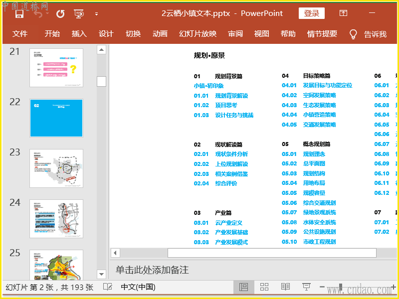399x299 pixels.
Task: Open ribbon display options icon
Action: pyautogui.click(x=343, y=13)
